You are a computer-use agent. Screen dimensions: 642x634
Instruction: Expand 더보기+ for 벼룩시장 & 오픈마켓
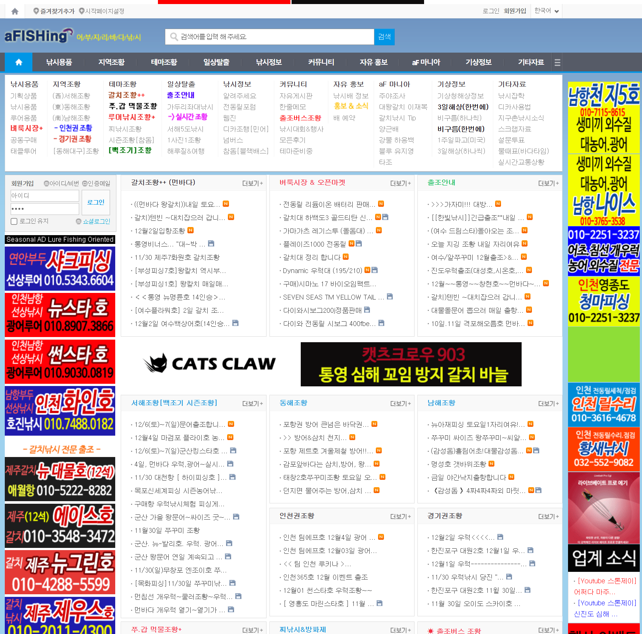tap(401, 183)
